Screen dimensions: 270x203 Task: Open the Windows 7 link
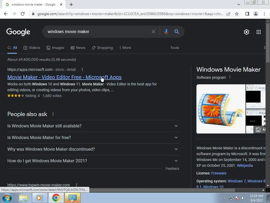[x=237, y=181]
